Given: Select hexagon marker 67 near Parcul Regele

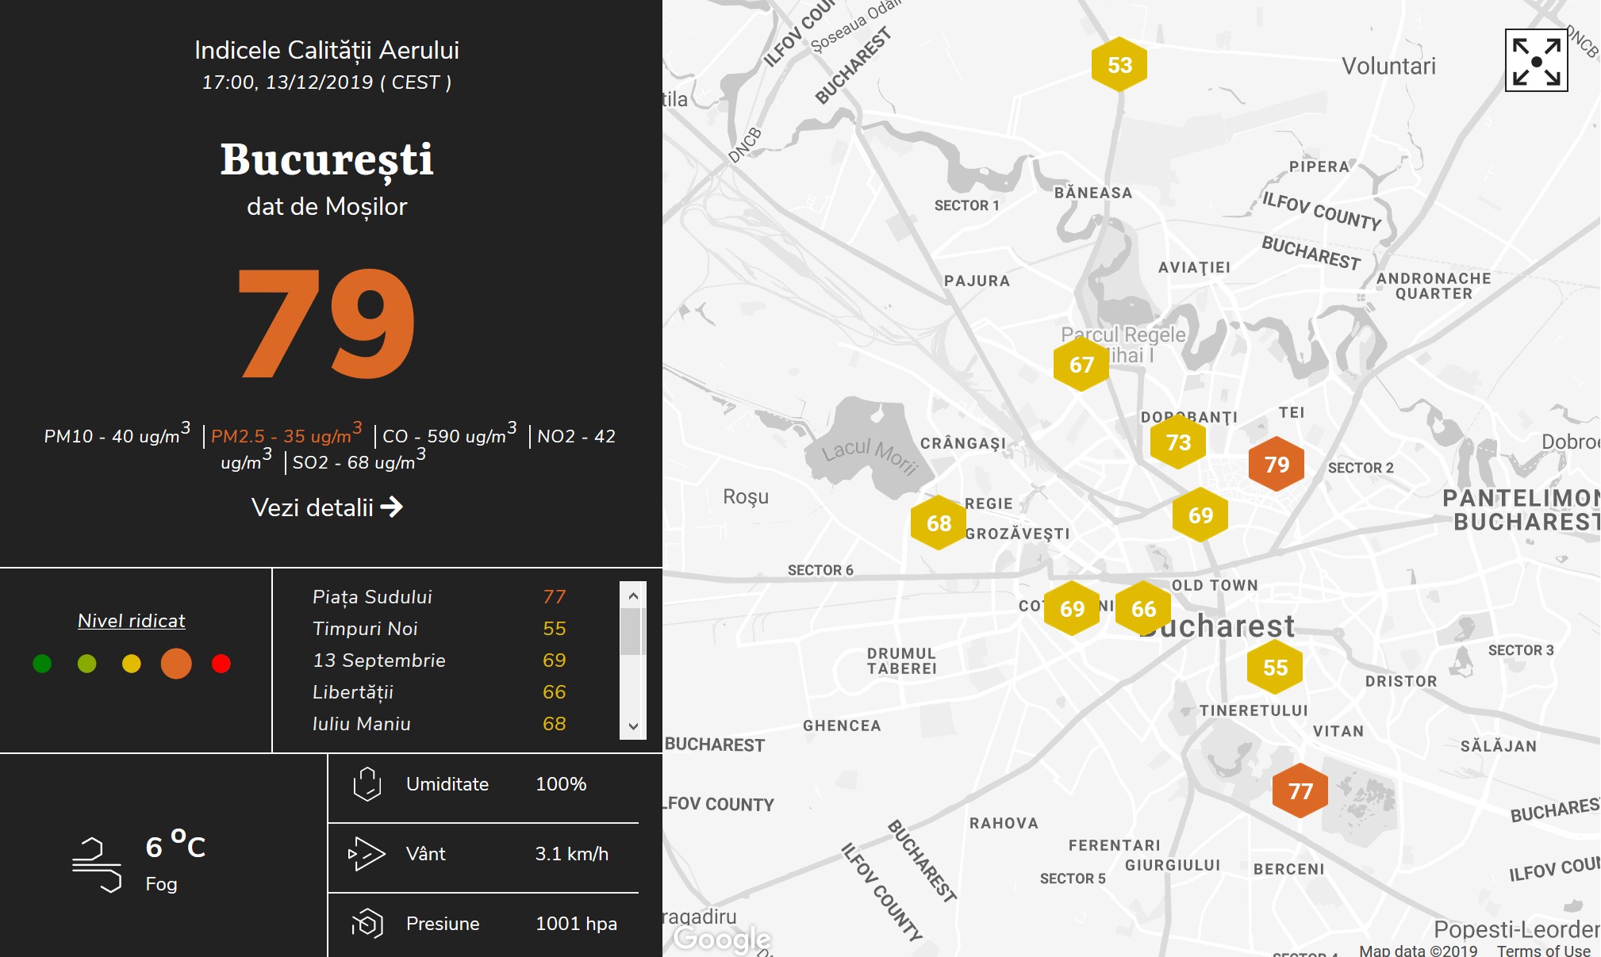Looking at the screenshot, I should pos(1081,364).
